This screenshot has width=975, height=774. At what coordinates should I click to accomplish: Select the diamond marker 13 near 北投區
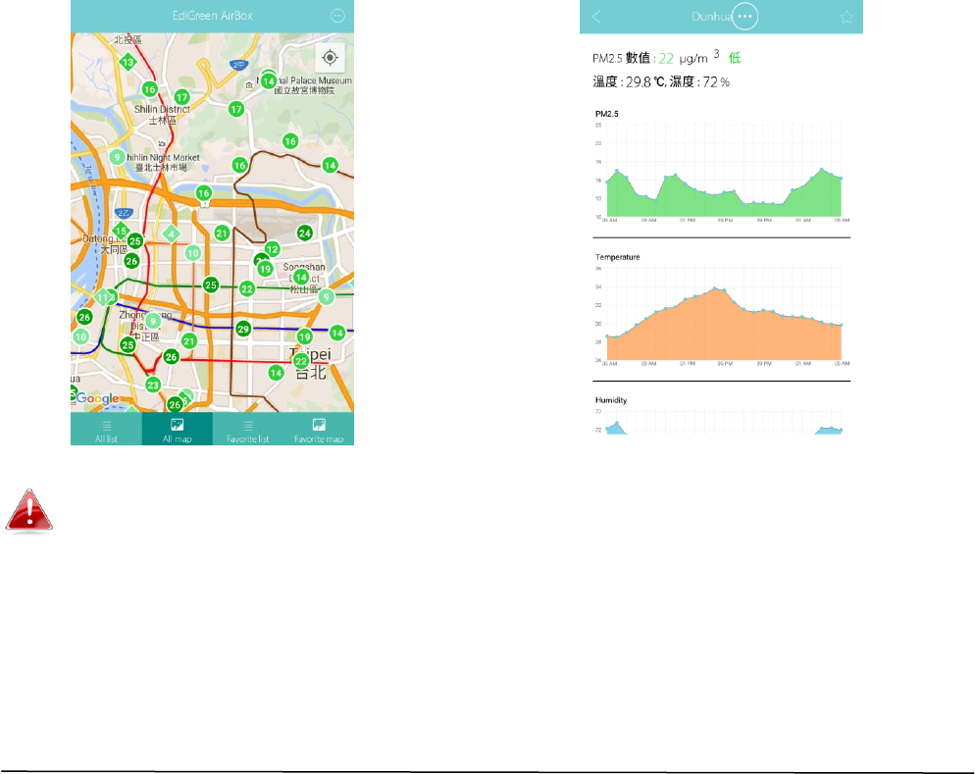(128, 62)
